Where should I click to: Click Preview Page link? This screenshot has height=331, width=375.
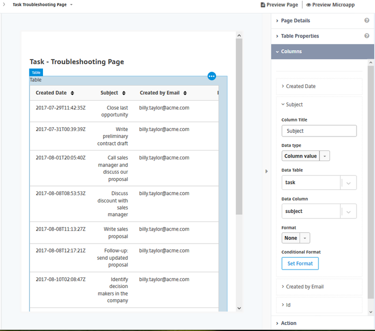pyautogui.click(x=279, y=5)
